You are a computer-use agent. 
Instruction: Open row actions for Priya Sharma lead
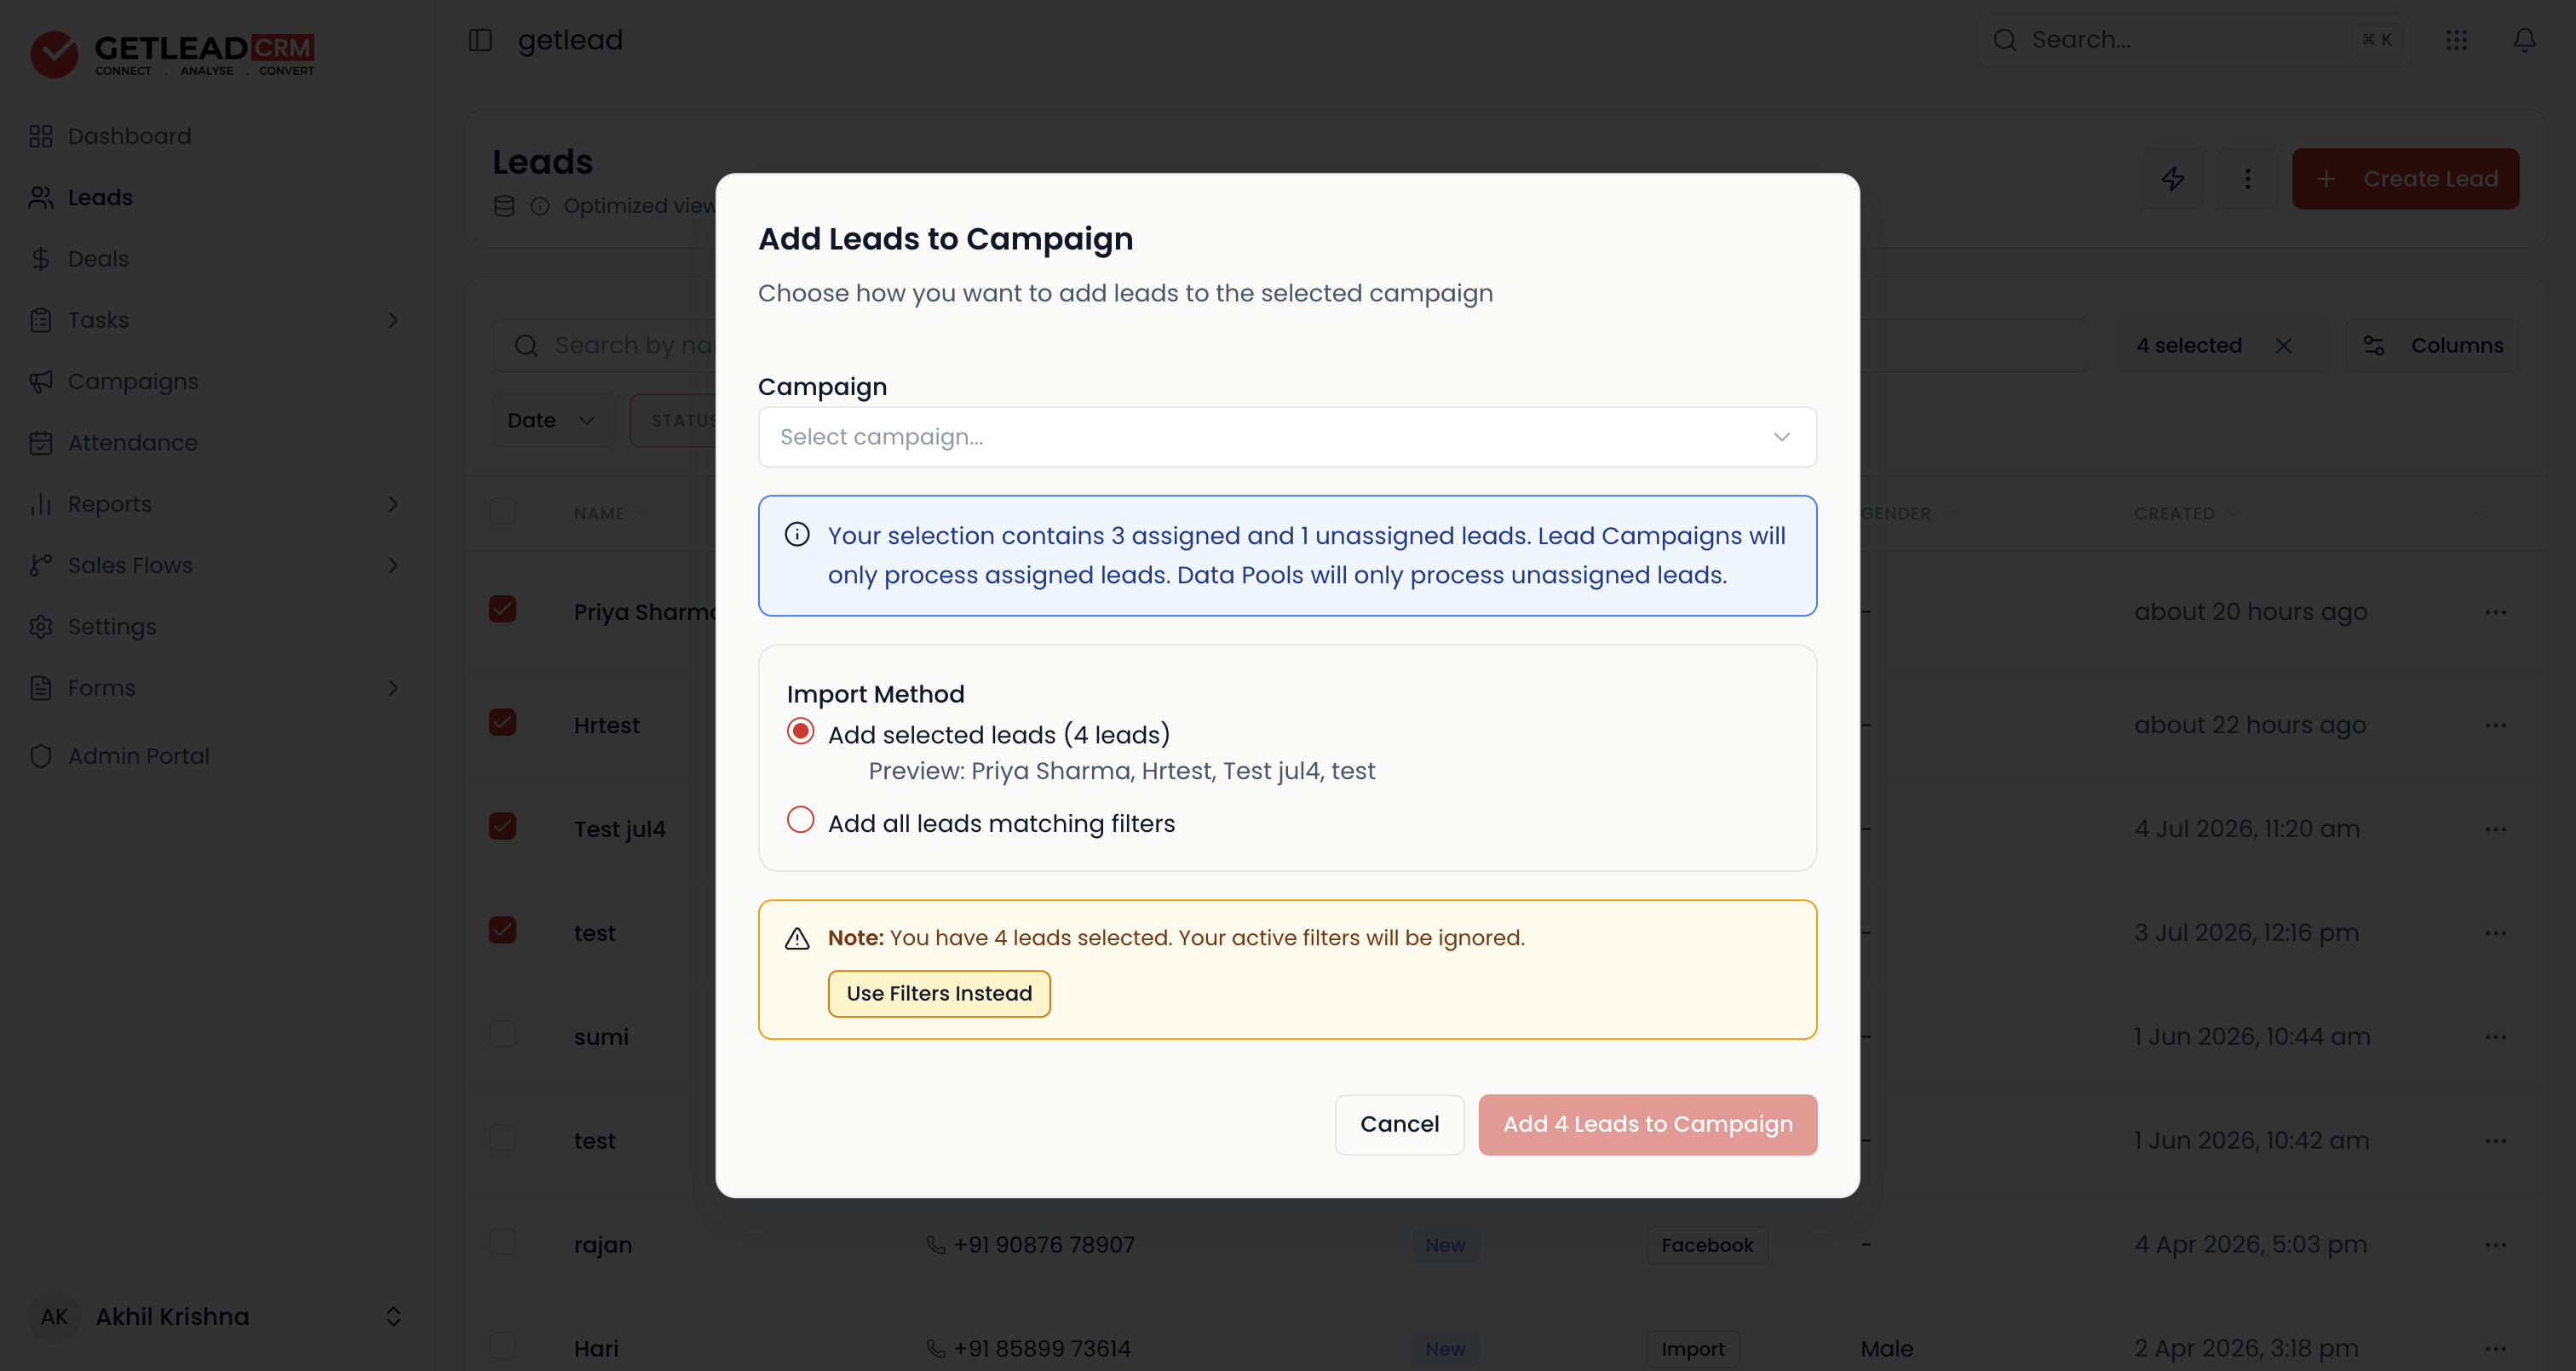2495,612
